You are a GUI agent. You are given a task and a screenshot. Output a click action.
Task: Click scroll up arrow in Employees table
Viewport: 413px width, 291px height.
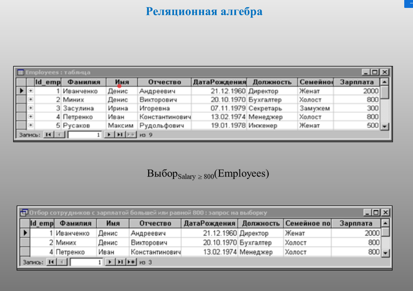pos(384,82)
